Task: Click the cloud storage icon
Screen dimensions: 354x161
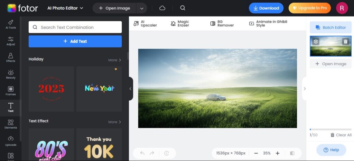Action: tap(162, 8)
